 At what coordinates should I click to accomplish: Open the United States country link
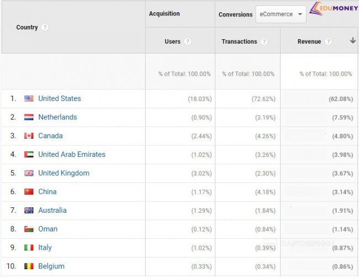coord(60,99)
